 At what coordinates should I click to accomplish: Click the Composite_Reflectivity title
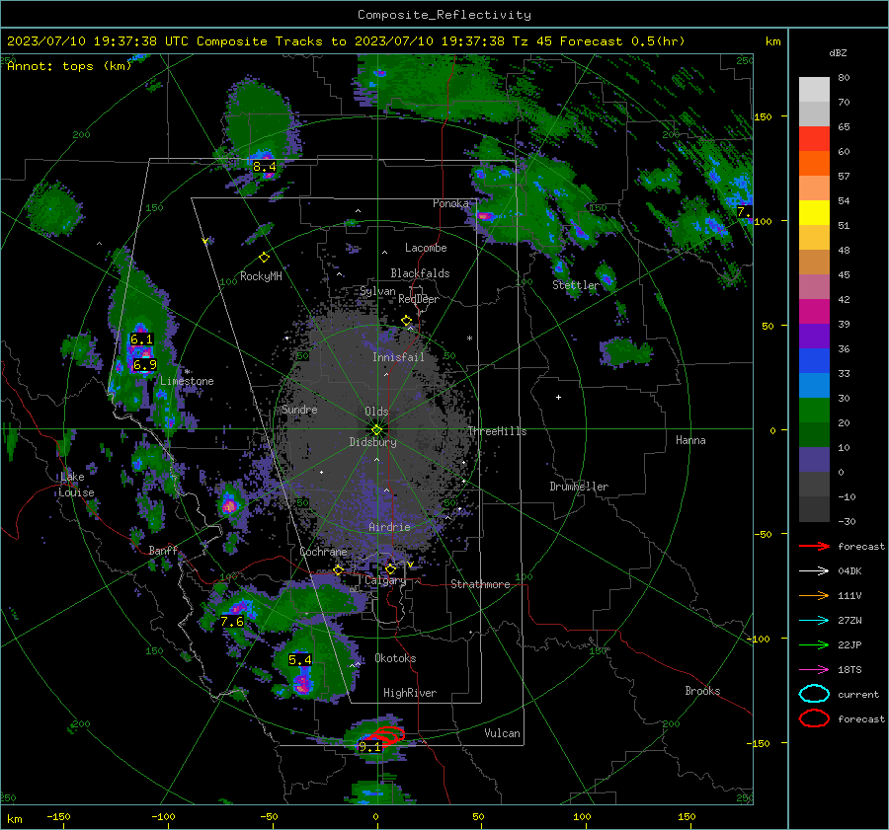(x=444, y=15)
